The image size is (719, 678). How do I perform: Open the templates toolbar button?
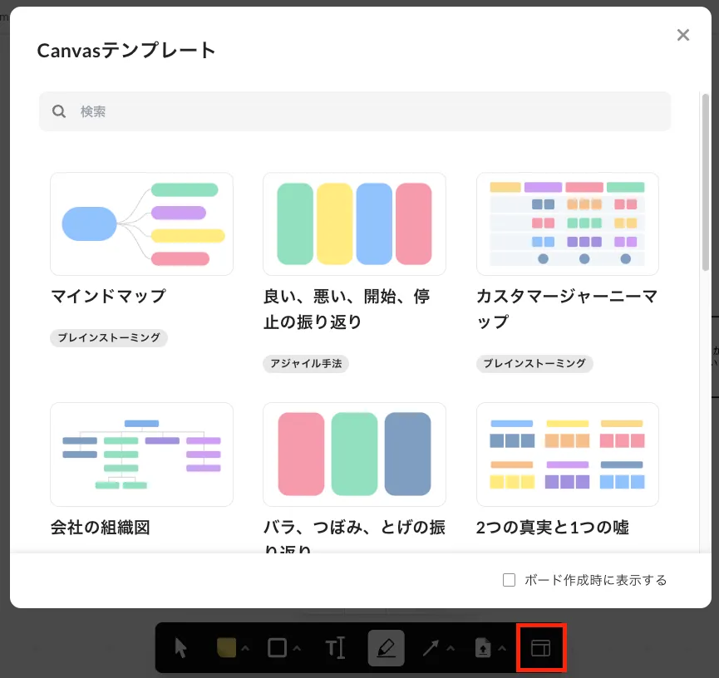540,648
